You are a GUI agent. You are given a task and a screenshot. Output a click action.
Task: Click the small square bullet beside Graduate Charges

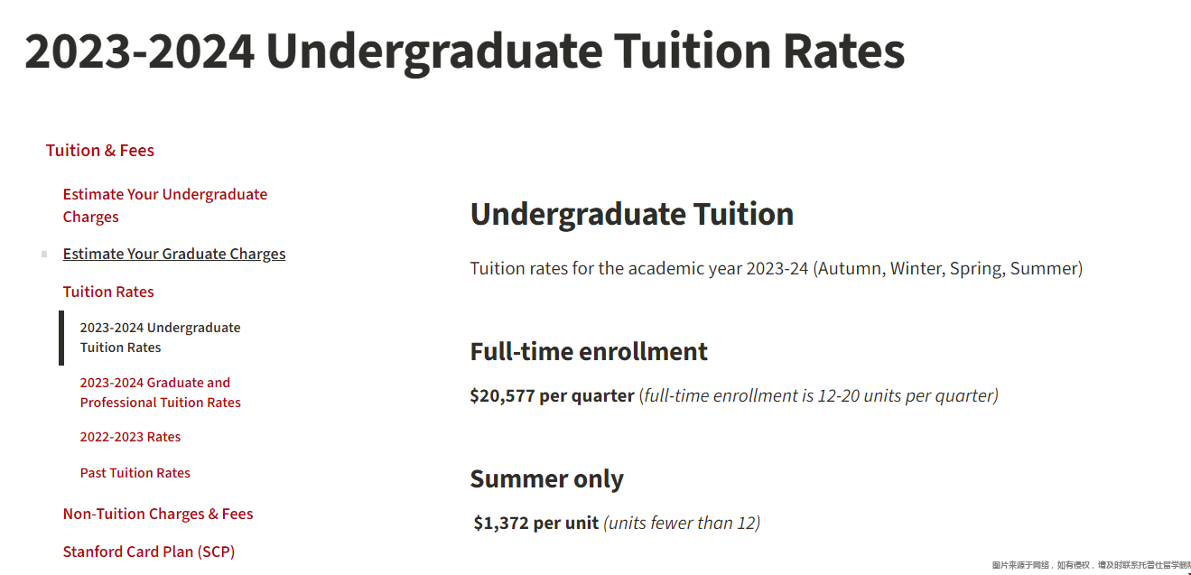(44, 255)
